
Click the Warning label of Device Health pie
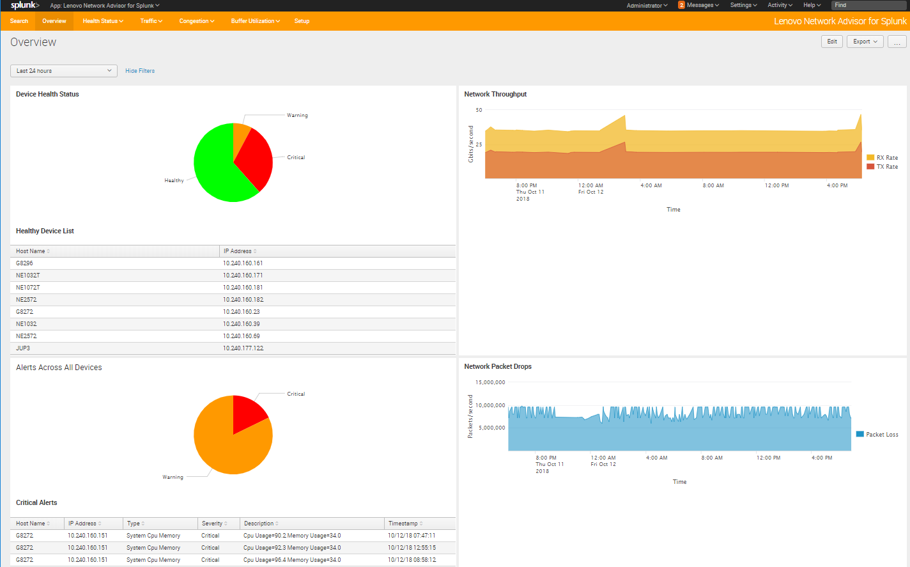pyautogui.click(x=297, y=116)
